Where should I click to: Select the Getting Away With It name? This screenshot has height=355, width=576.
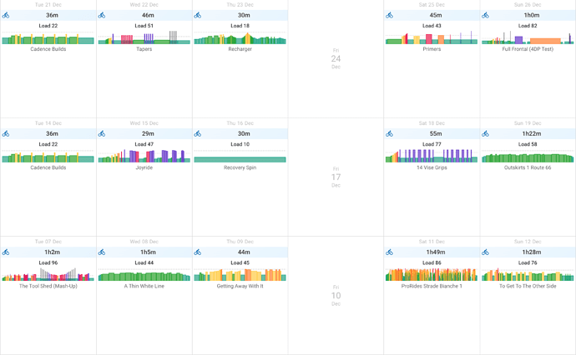point(240,286)
